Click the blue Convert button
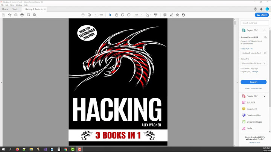The height and width of the screenshot is (152, 271). pyautogui.click(x=254, y=82)
